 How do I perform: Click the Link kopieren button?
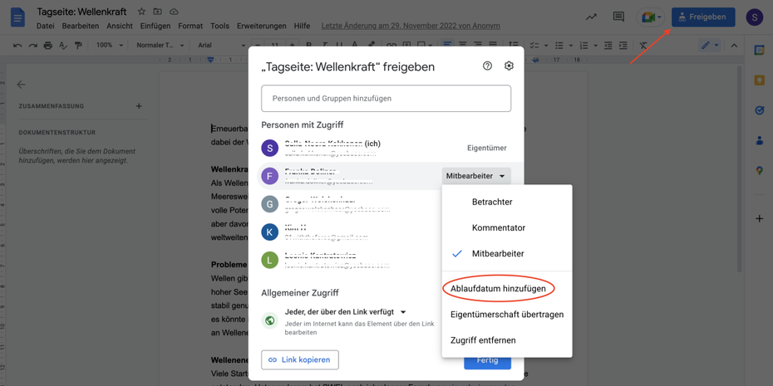pyautogui.click(x=299, y=360)
